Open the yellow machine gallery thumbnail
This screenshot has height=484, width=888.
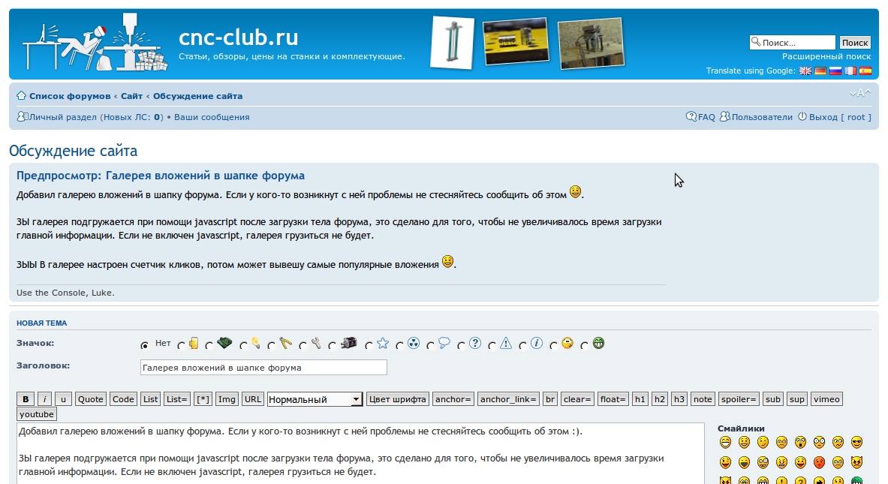click(x=516, y=41)
